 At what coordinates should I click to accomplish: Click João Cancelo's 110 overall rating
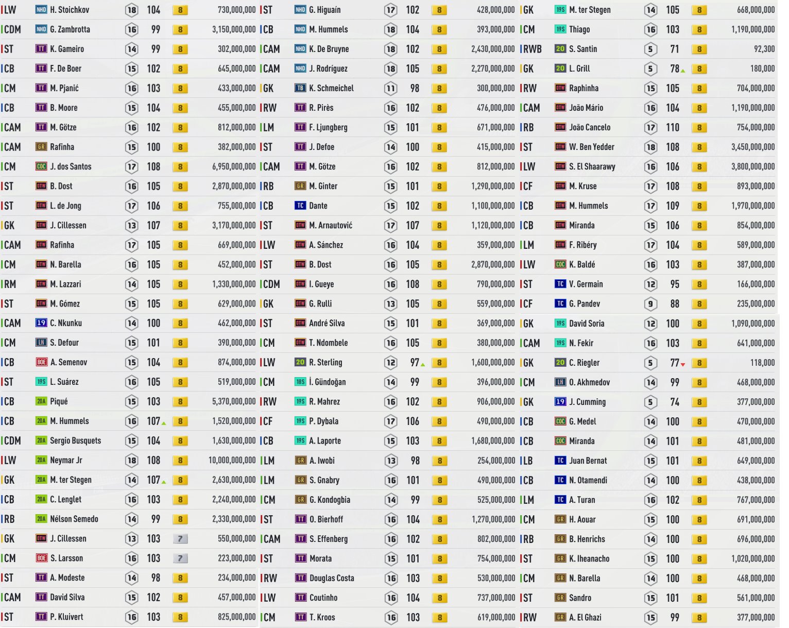click(x=673, y=127)
